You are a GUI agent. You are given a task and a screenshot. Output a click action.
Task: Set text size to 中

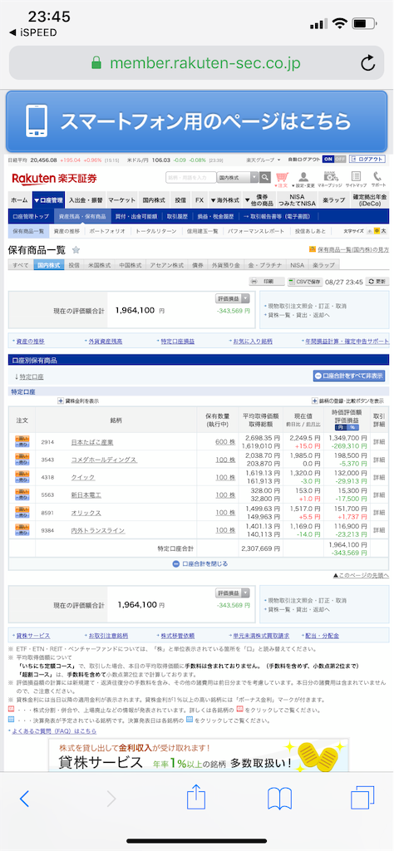coord(377,231)
